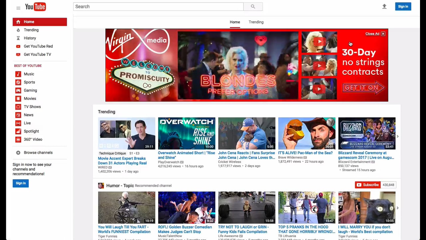Click the Get YouTube TV icon
Viewport: 426px width, 240px height.
coord(18,54)
